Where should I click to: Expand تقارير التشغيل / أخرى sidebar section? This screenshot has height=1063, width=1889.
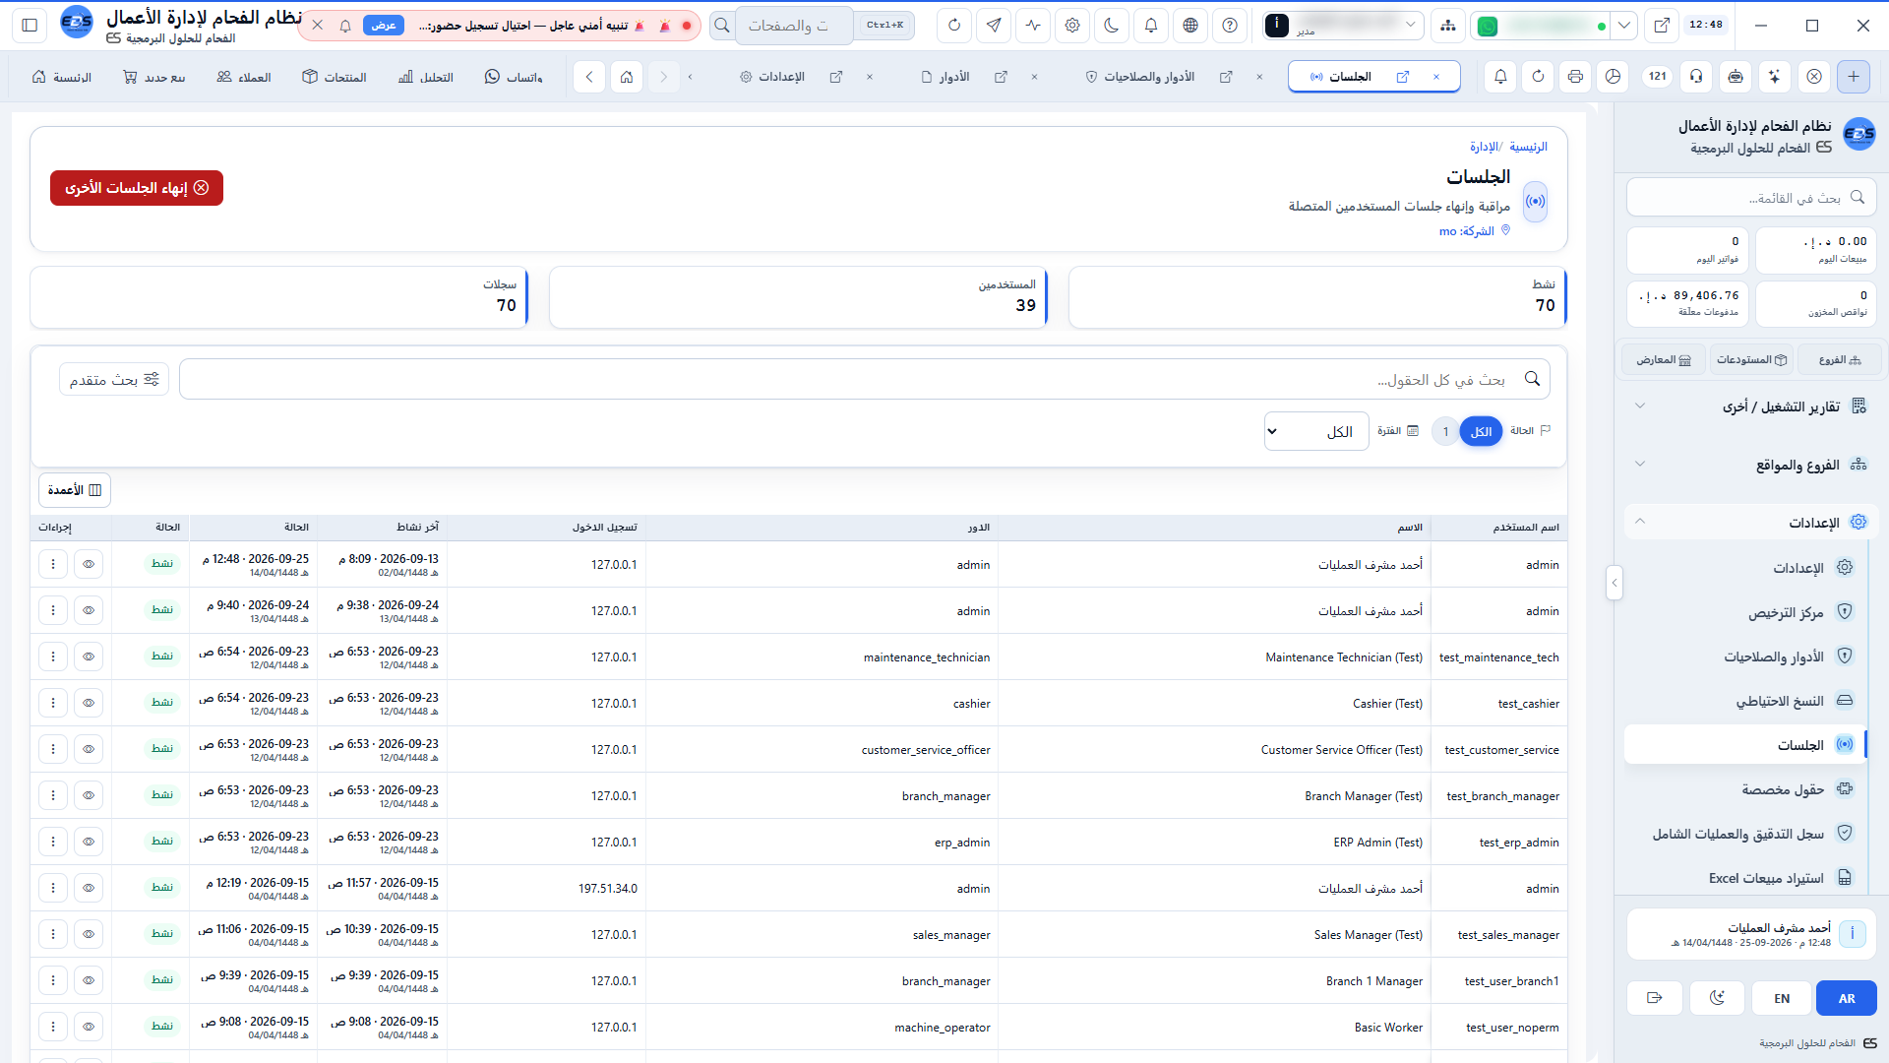1751,406
